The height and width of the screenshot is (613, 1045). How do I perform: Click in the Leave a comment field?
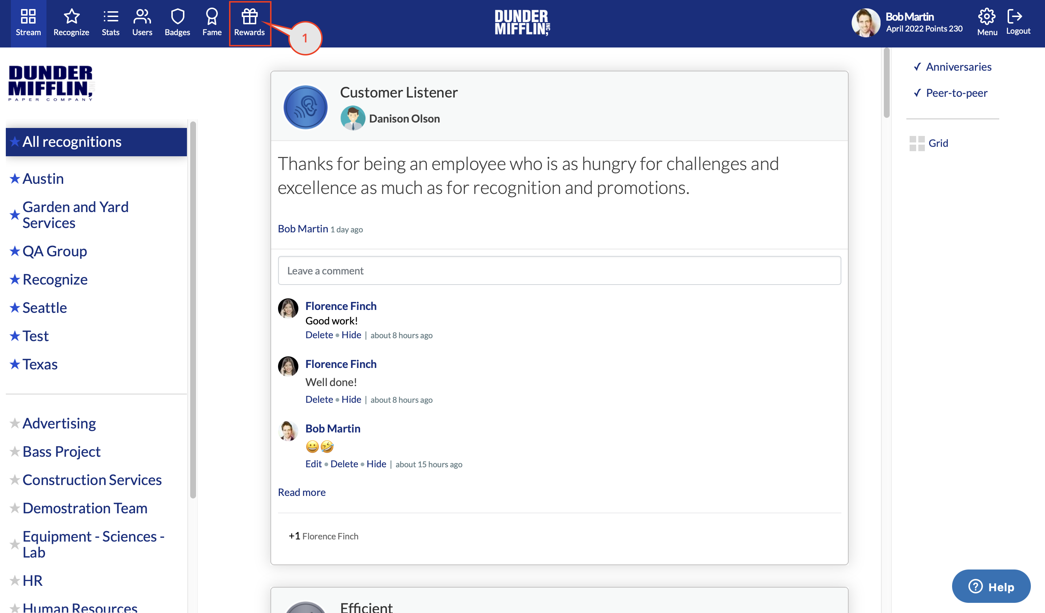click(x=559, y=270)
